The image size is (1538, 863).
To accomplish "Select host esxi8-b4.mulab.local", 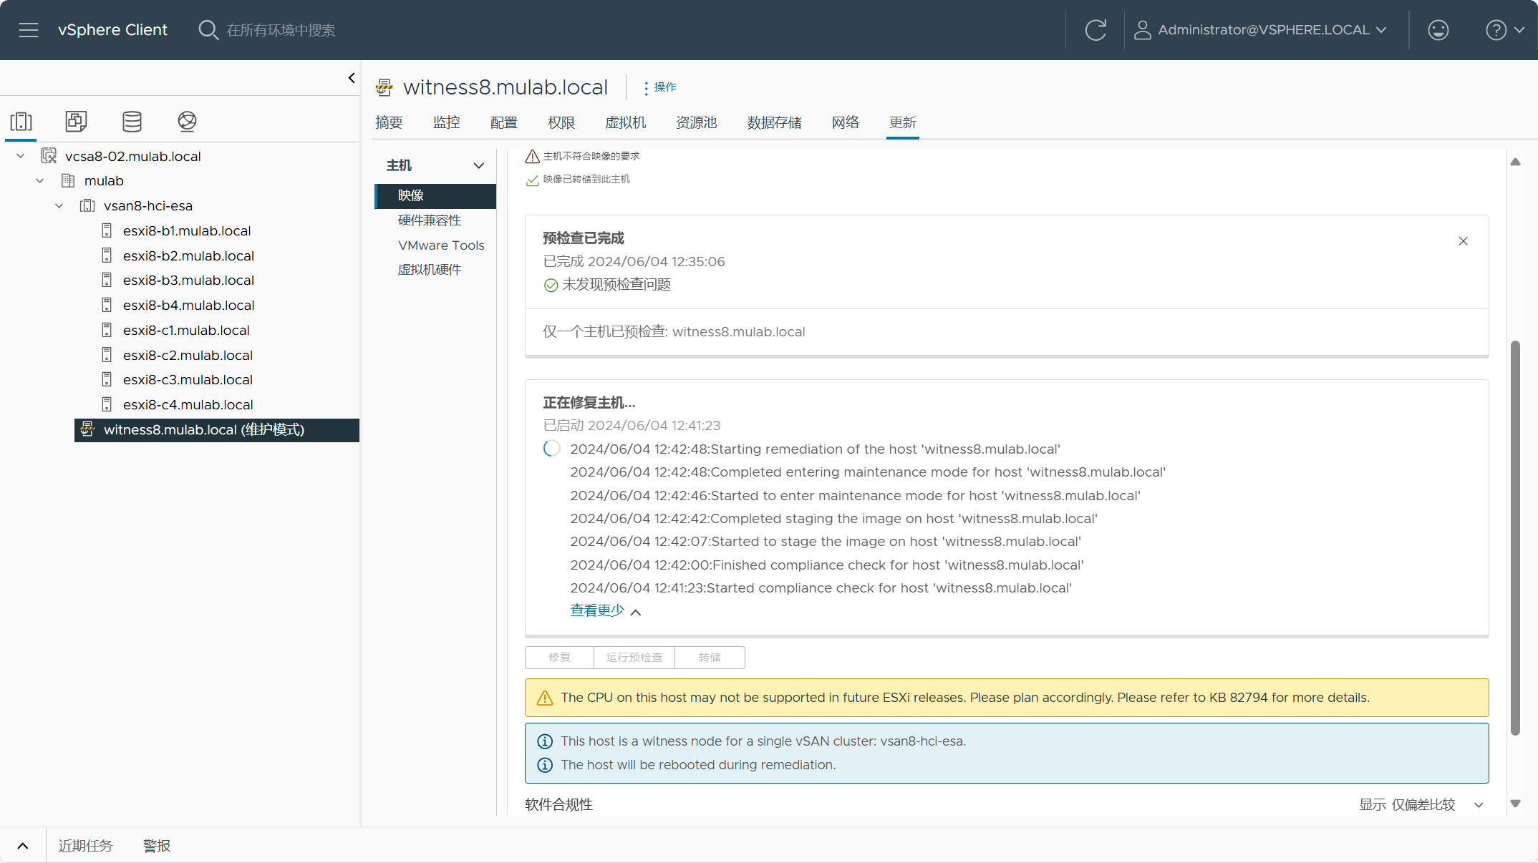I will point(188,306).
